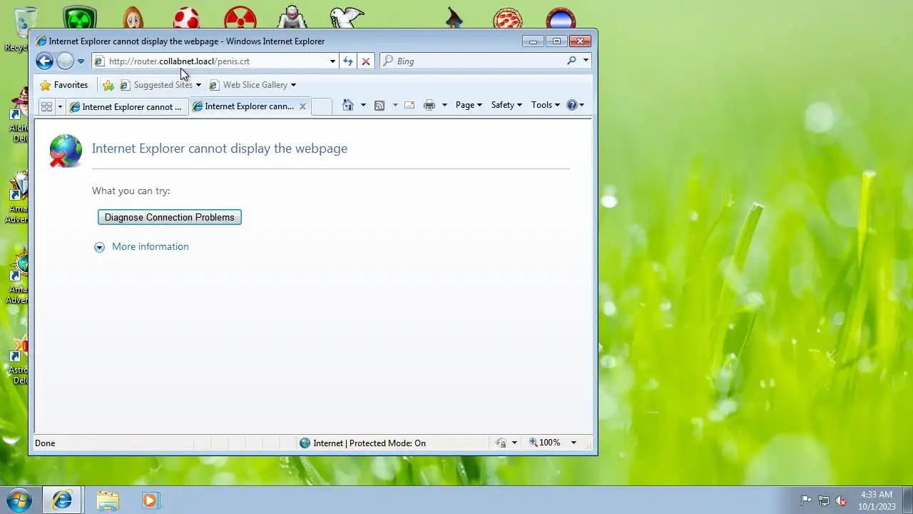The width and height of the screenshot is (913, 514).
Task: Open the Recent Pages dropdown arrow
Action: pyautogui.click(x=81, y=61)
